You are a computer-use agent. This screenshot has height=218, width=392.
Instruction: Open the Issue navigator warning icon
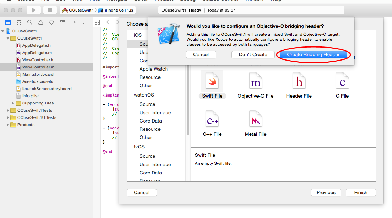[x=41, y=22]
